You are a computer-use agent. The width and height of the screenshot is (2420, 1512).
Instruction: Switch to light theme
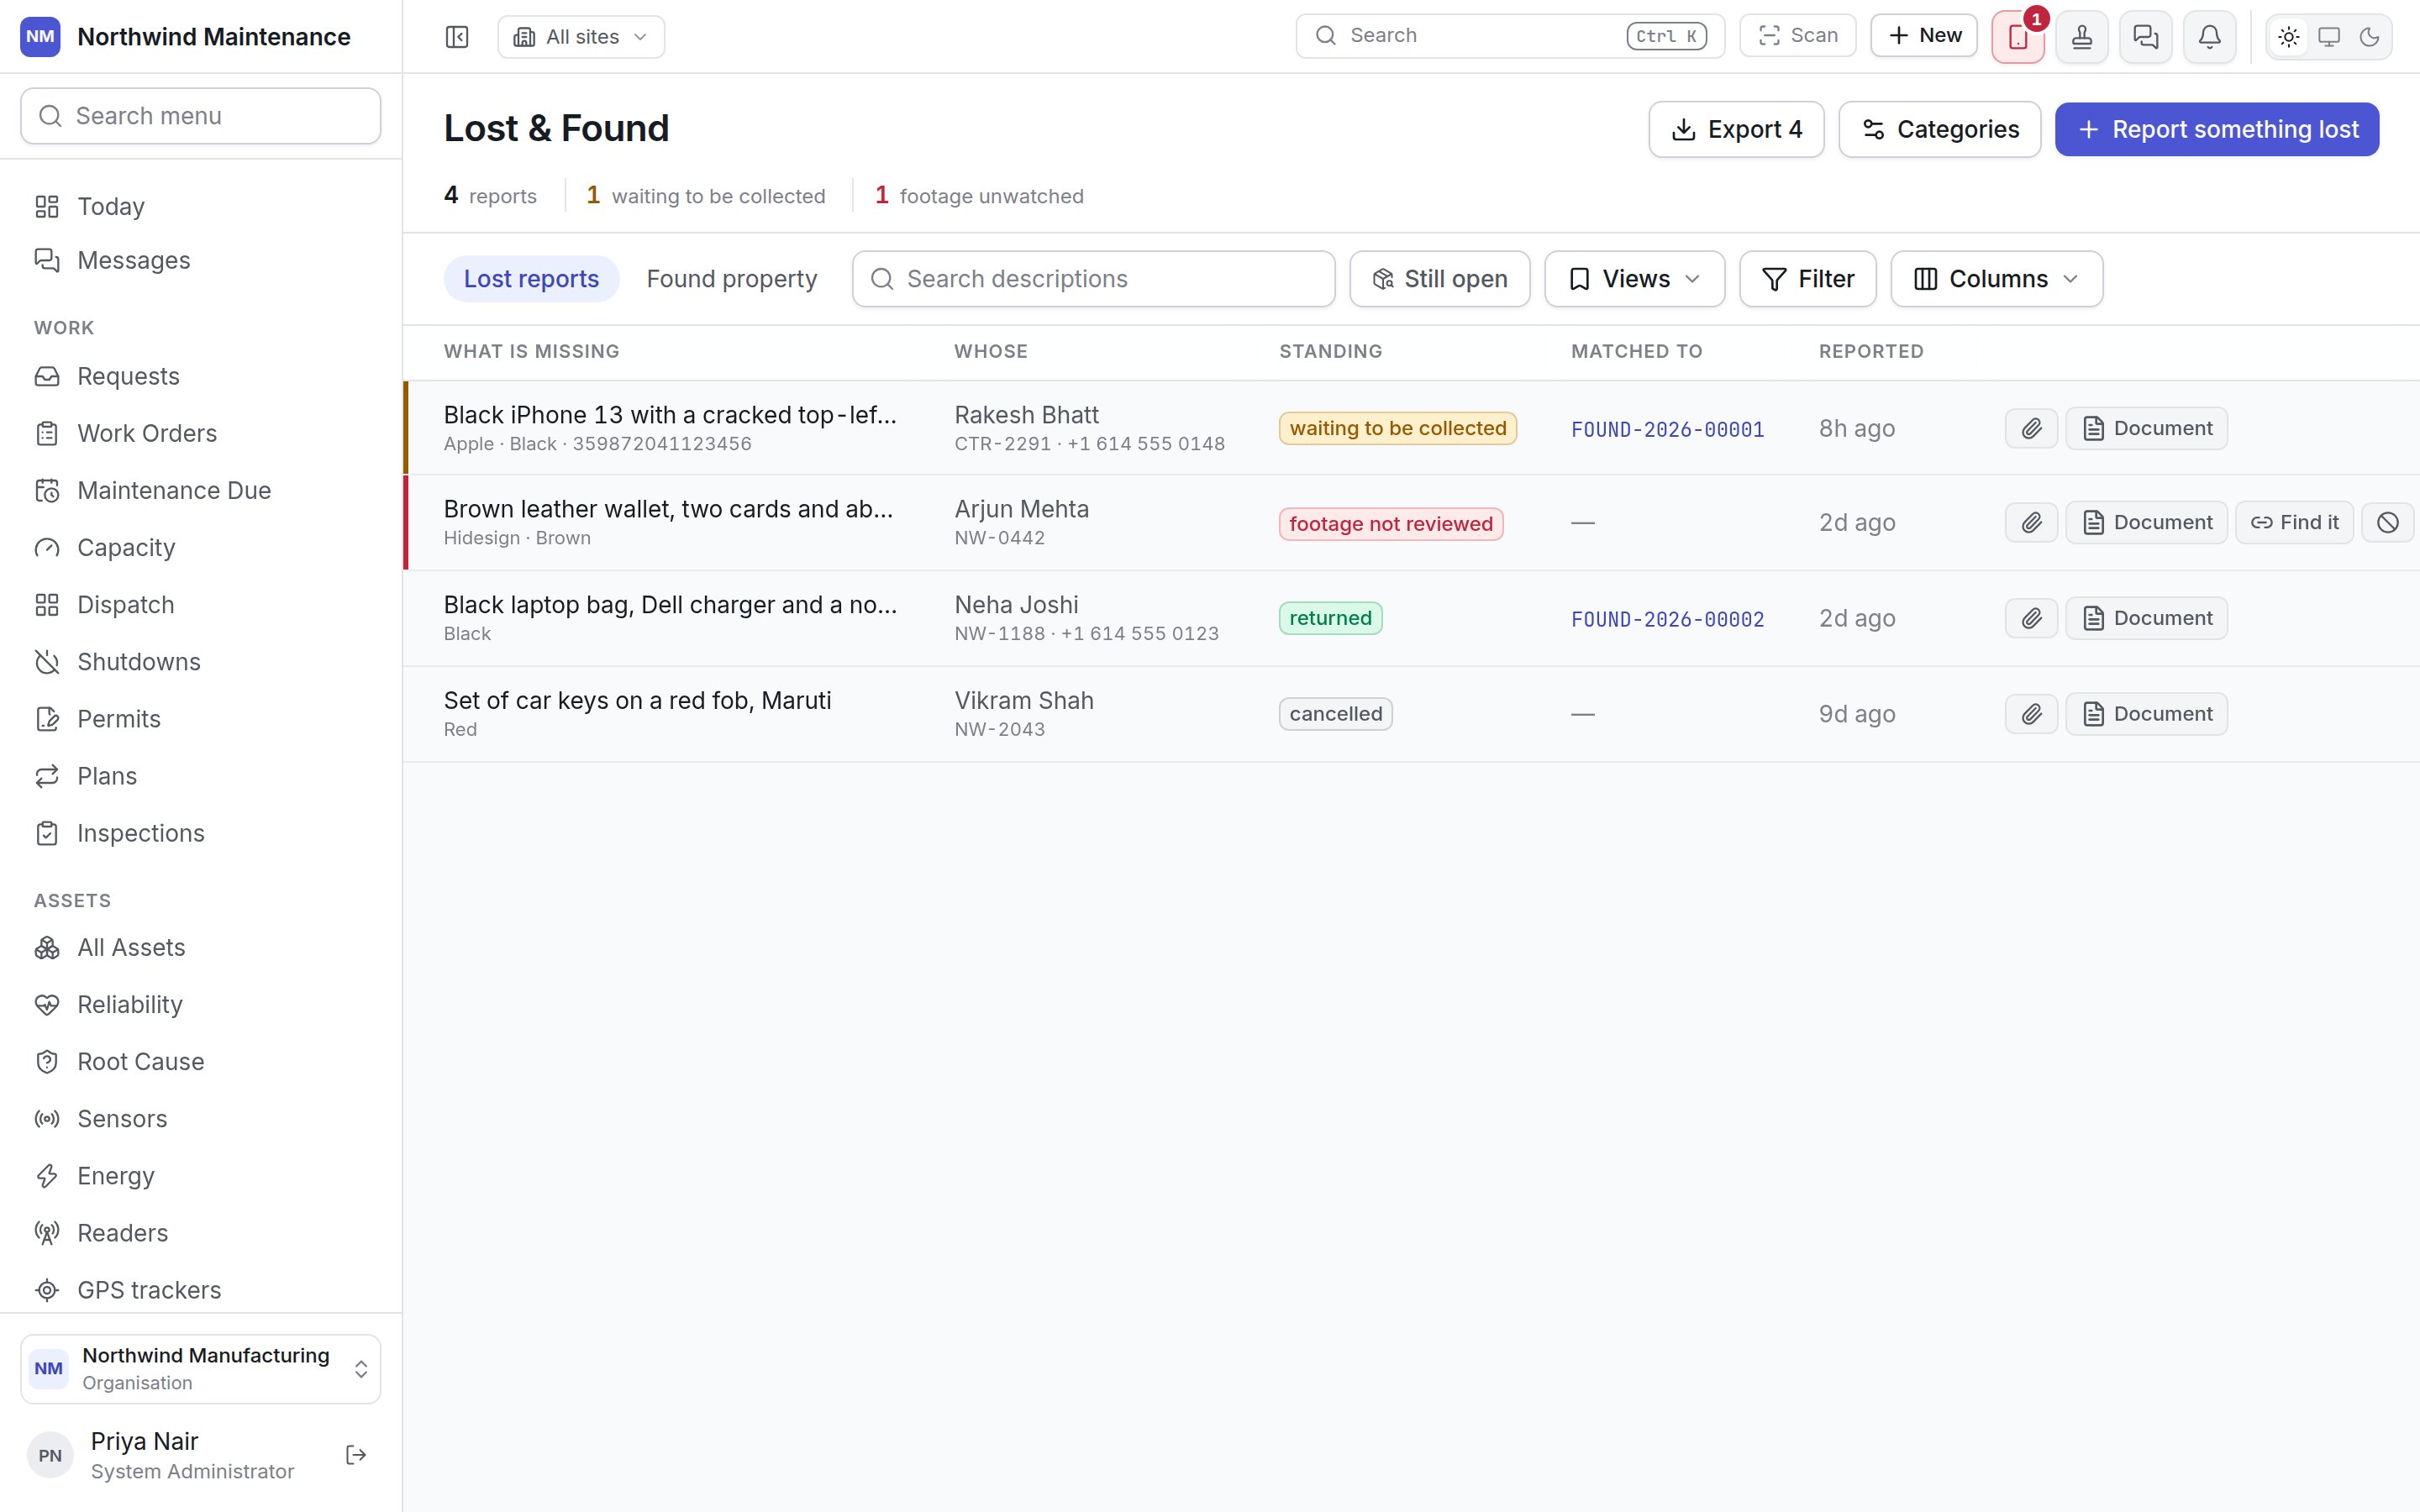(x=2289, y=37)
